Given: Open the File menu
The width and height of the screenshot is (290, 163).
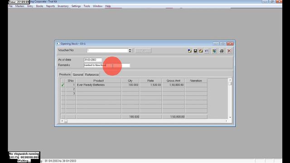Looking at the screenshot, I should click(10, 6).
